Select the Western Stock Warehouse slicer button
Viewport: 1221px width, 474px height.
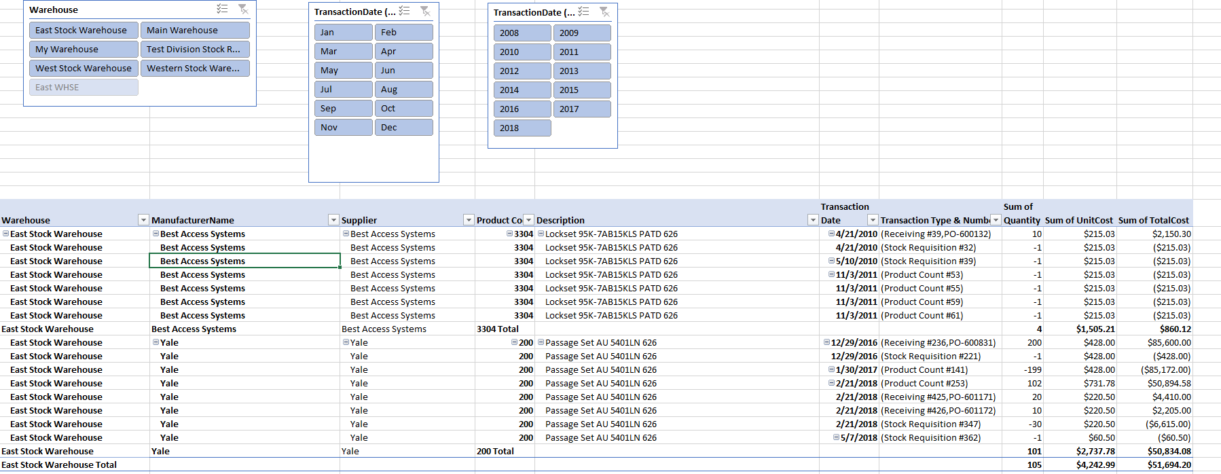point(194,69)
